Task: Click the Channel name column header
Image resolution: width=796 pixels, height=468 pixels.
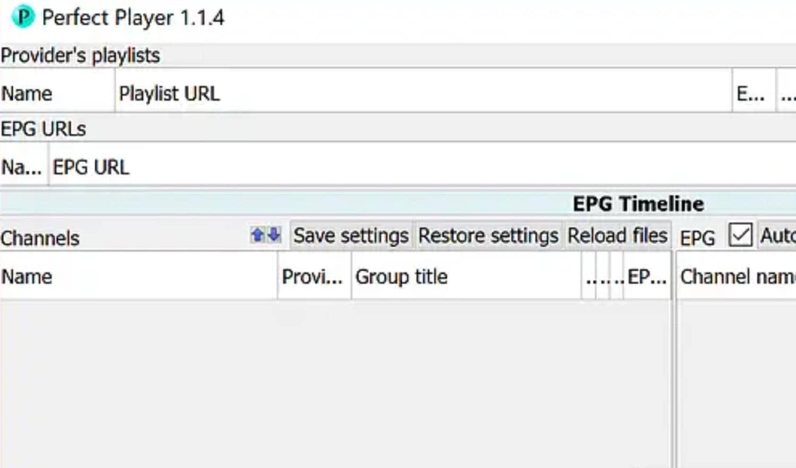Action: click(737, 276)
